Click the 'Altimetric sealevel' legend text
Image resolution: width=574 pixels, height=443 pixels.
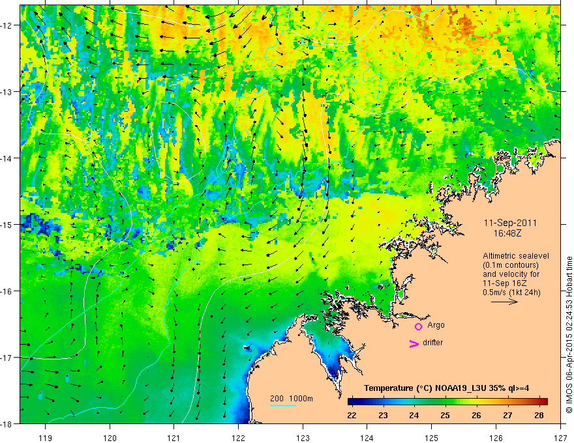click(516, 256)
